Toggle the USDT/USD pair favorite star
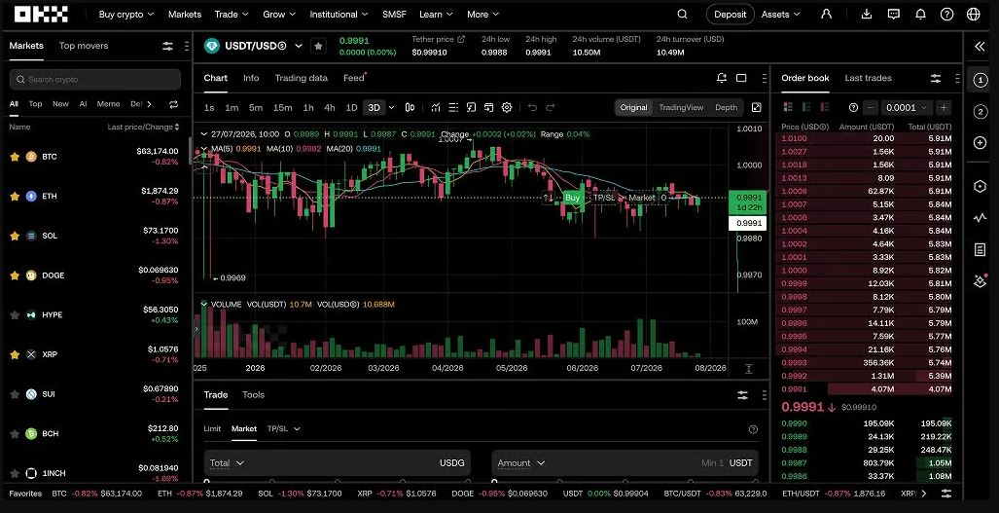Viewport: 999px width, 513px height. tap(318, 46)
